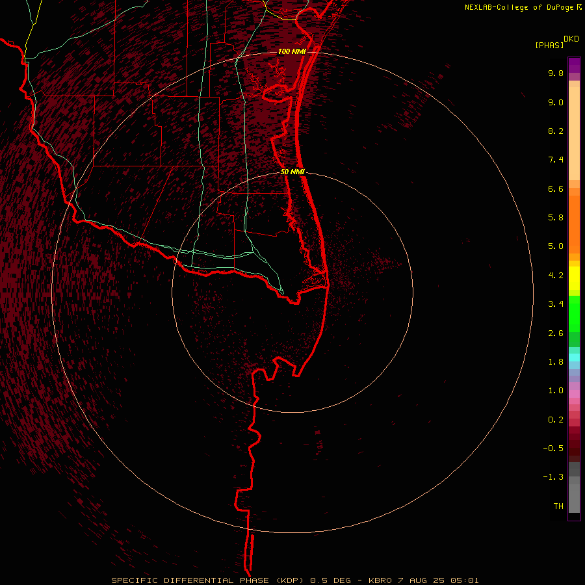585x585 pixels.
Task: Click the 100 NMI range ring label
Action: pyautogui.click(x=292, y=51)
